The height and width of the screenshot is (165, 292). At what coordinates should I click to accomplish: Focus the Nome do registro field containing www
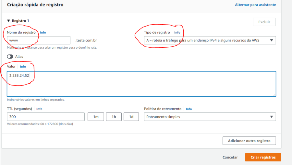pos(39,40)
